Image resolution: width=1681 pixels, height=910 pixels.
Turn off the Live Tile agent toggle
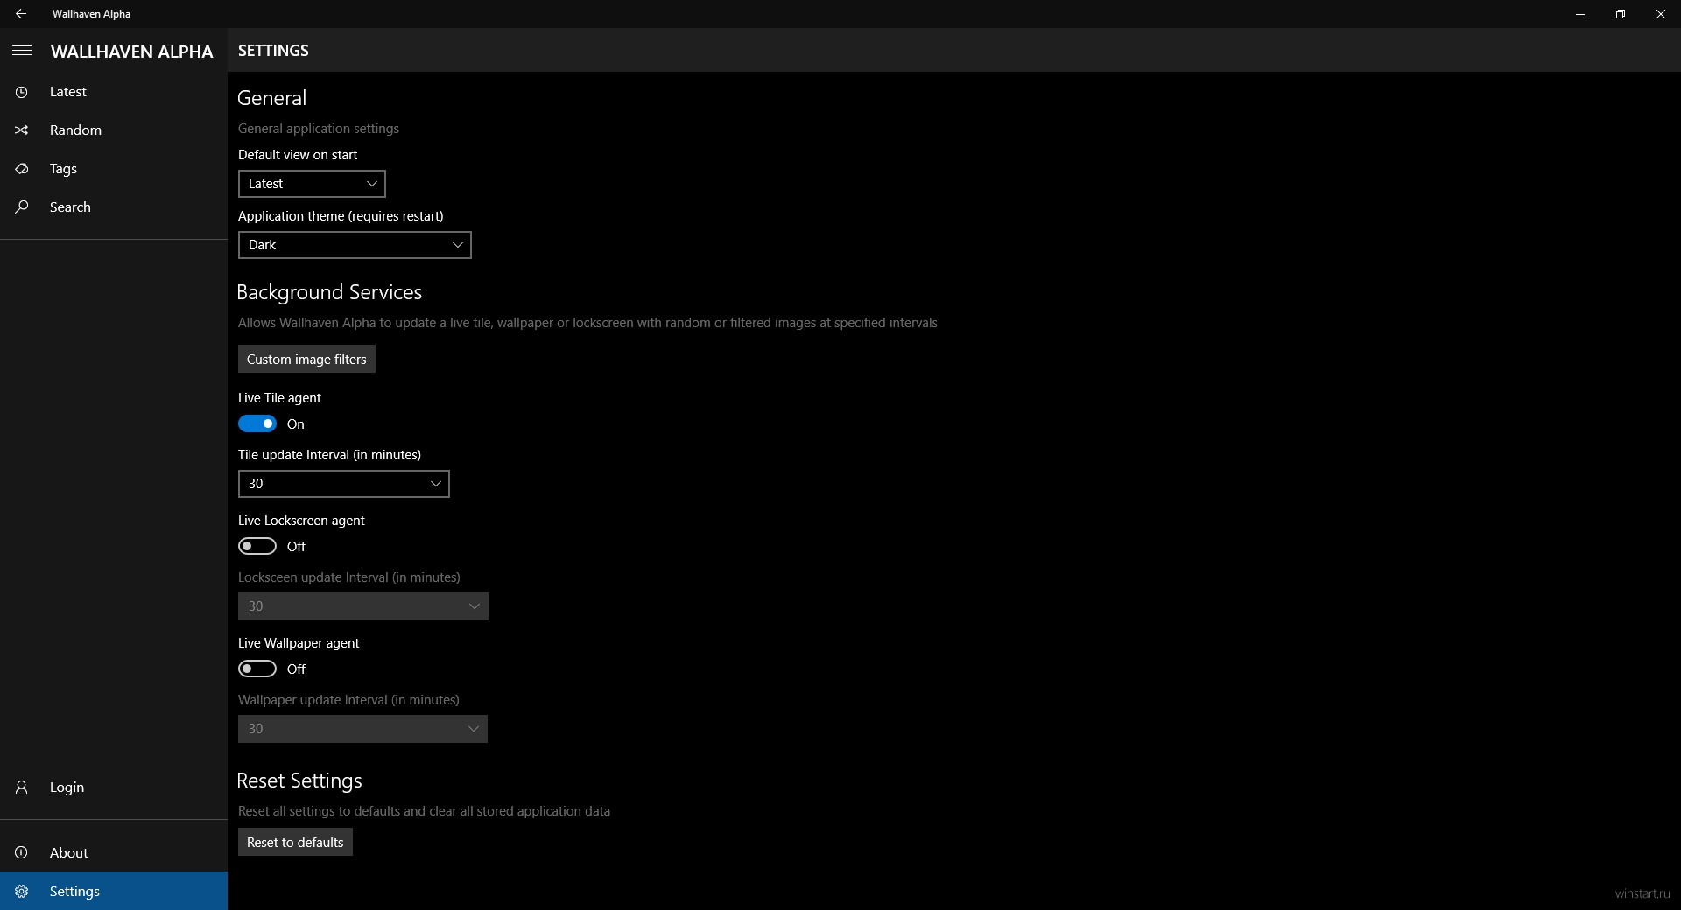257,424
